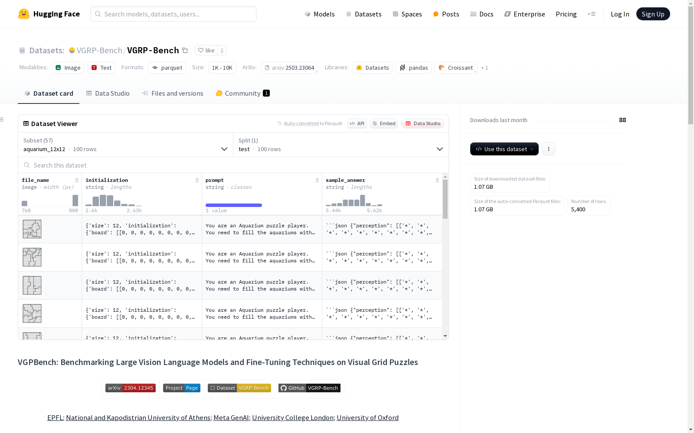This screenshot has width=694, height=433.
Task: Click the pandas library tag
Action: point(414,68)
